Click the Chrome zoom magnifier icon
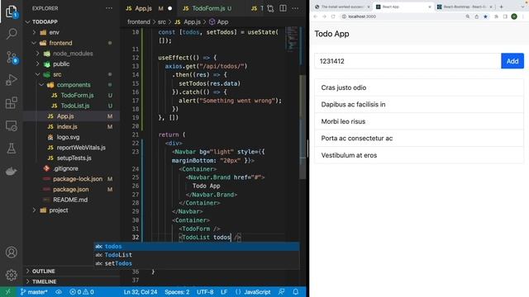529x297 pixels. [468, 16]
